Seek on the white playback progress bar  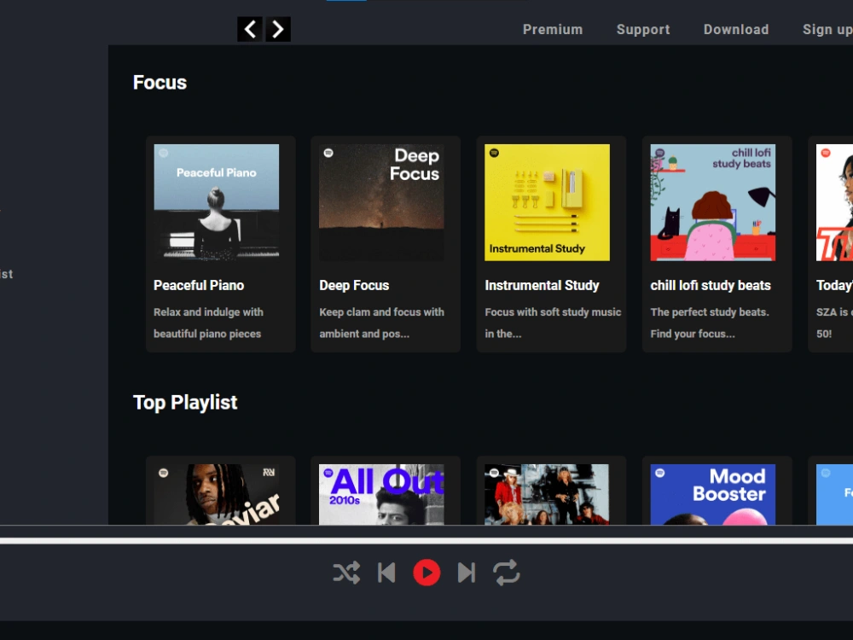426,541
